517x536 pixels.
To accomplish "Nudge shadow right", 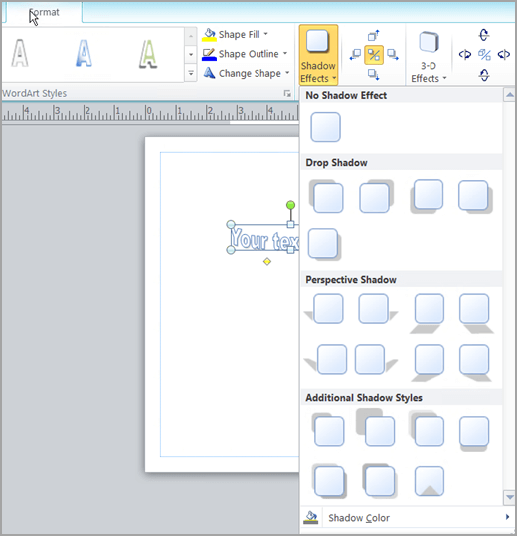I will [x=393, y=55].
